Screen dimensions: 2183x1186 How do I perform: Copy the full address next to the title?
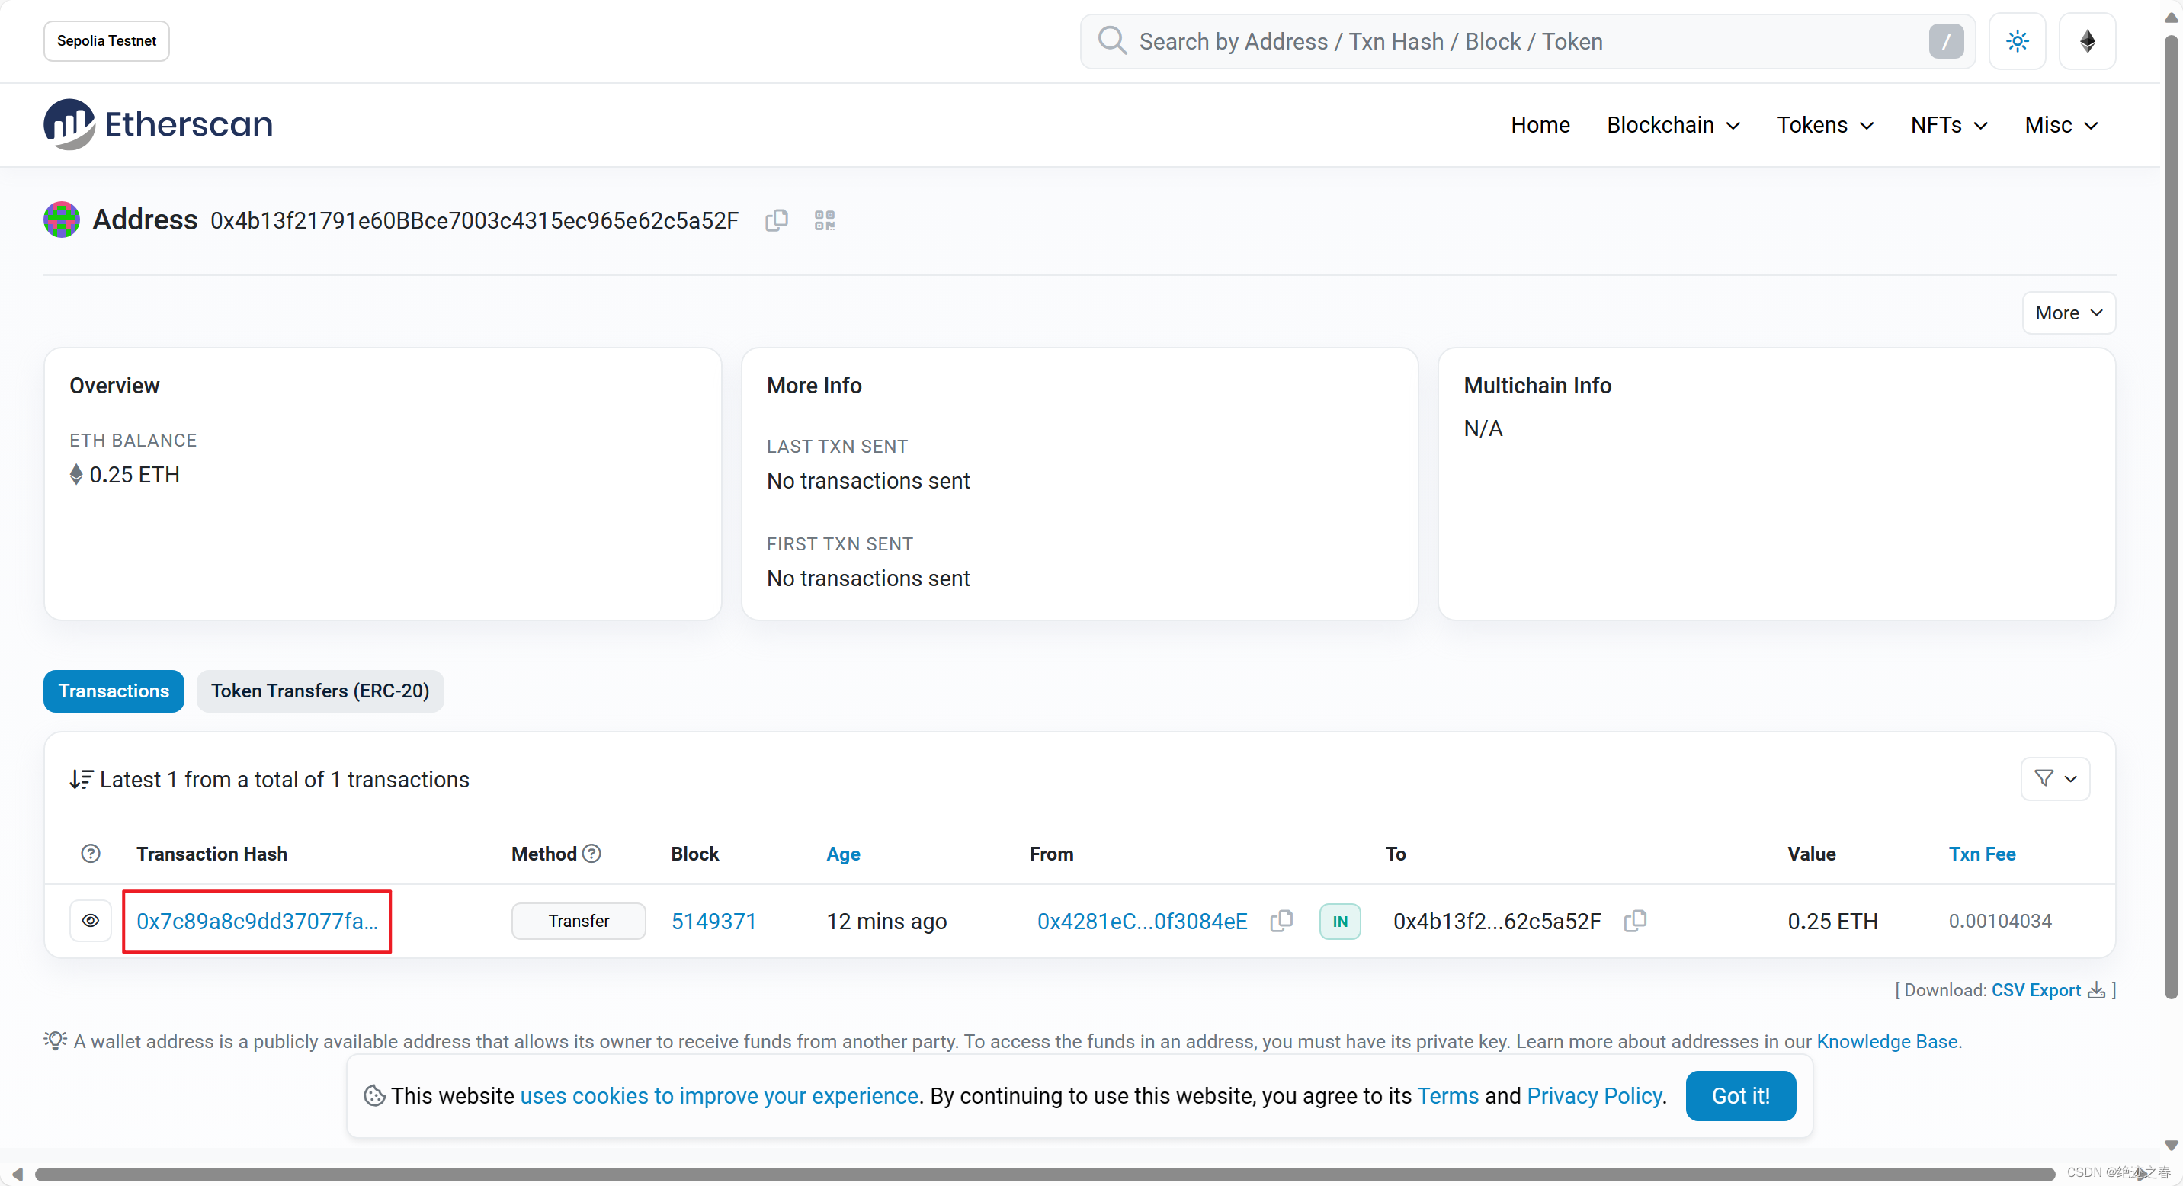tap(776, 220)
